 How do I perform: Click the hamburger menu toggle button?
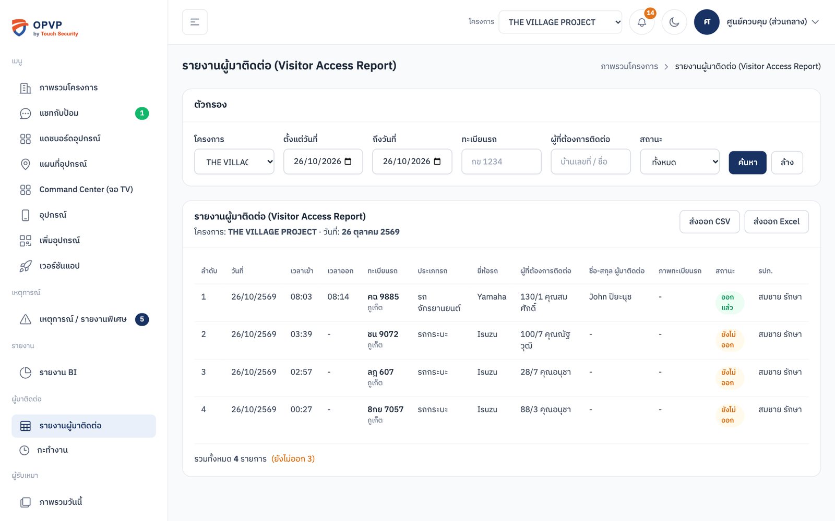point(195,22)
